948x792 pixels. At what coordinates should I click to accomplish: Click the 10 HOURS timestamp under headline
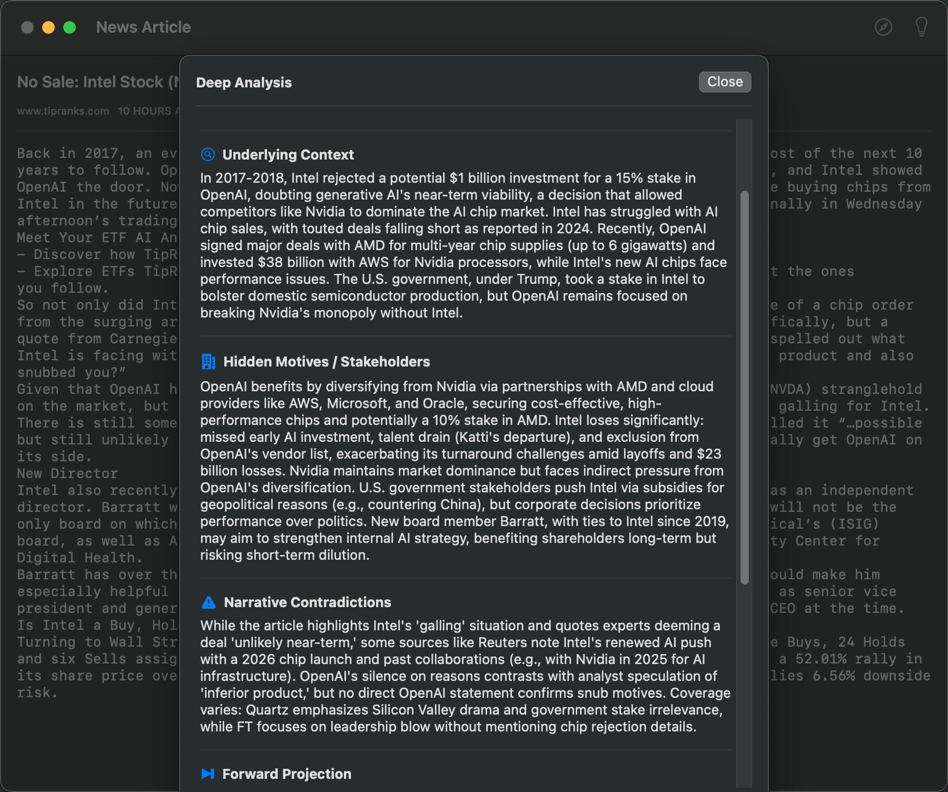coord(147,111)
